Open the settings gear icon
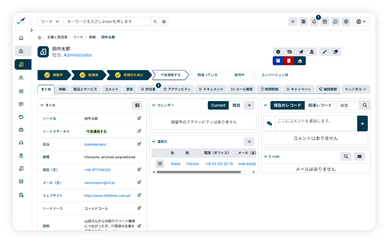The image size is (388, 243). coord(346,21)
